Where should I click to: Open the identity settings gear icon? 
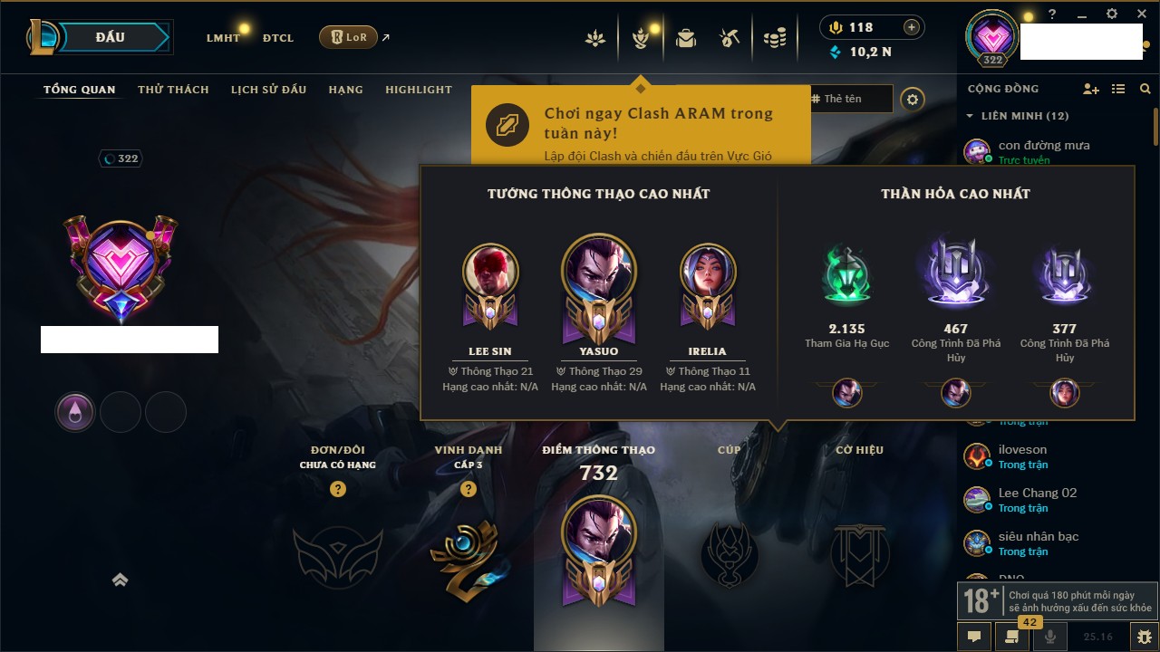pos(913,99)
